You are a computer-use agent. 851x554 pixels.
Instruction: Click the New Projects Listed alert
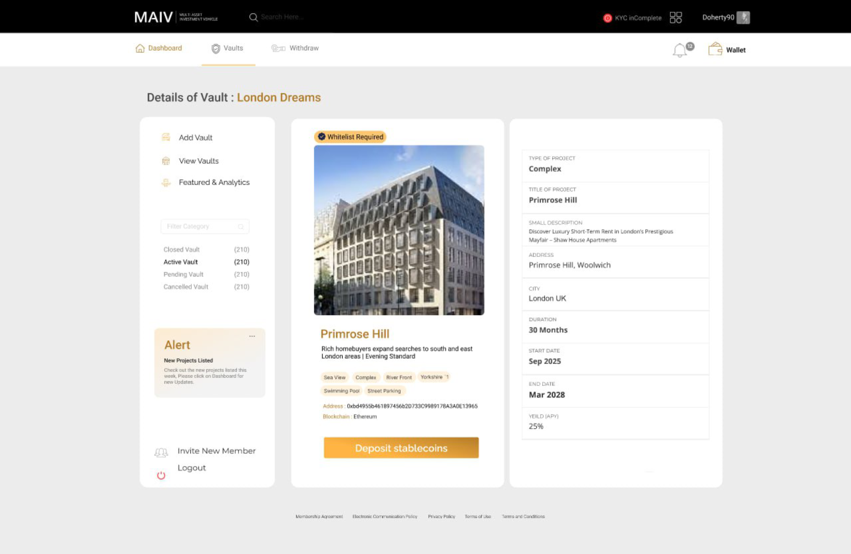pyautogui.click(x=188, y=360)
